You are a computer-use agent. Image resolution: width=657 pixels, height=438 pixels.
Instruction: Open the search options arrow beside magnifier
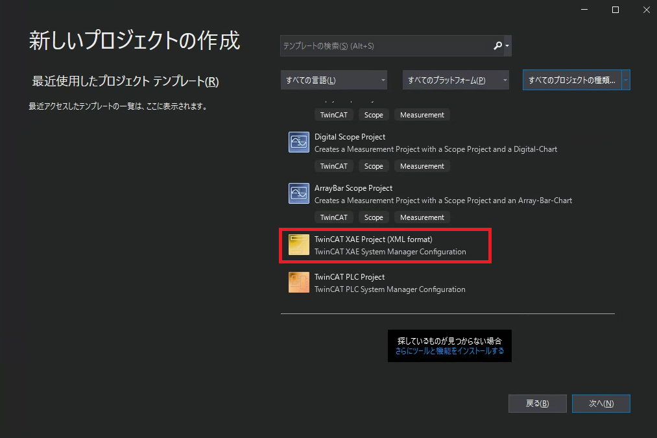tap(507, 45)
